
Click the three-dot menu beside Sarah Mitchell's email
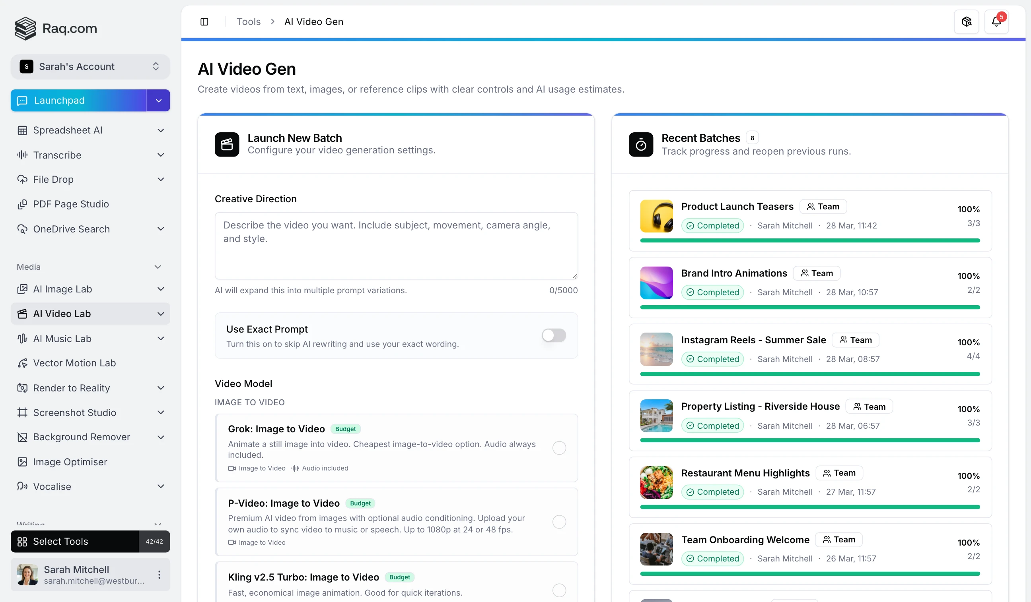tap(159, 574)
